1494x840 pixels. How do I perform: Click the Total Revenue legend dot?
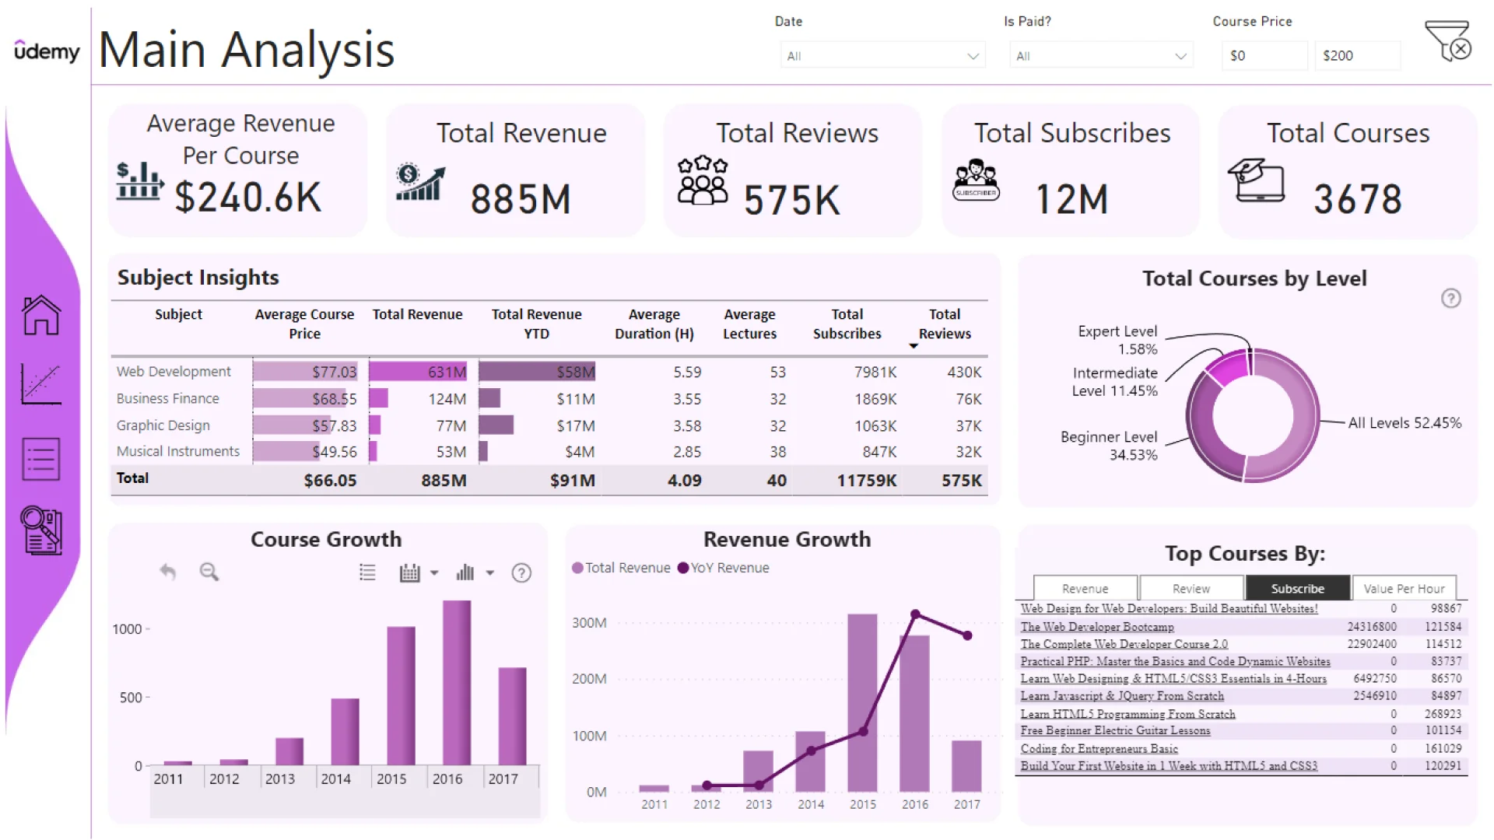577,568
